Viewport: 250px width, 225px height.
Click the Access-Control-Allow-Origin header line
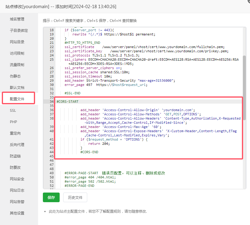[138, 110]
